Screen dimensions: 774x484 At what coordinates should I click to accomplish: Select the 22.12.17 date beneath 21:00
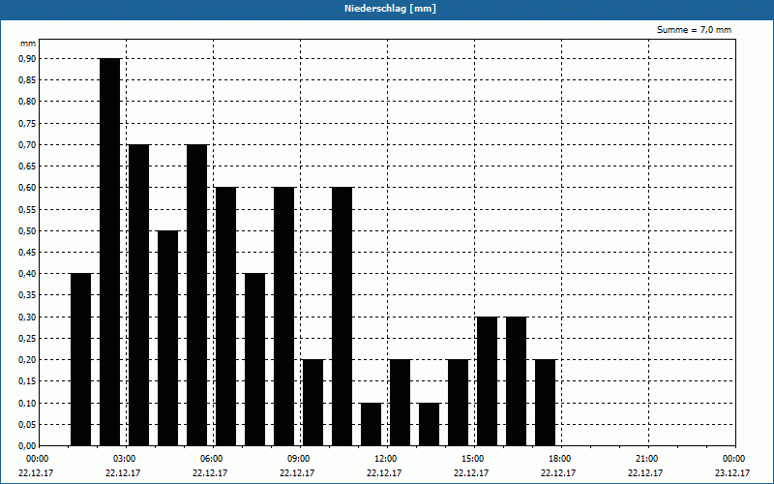point(645,473)
